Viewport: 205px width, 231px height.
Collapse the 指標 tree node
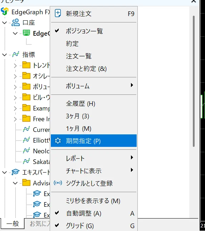(5, 55)
